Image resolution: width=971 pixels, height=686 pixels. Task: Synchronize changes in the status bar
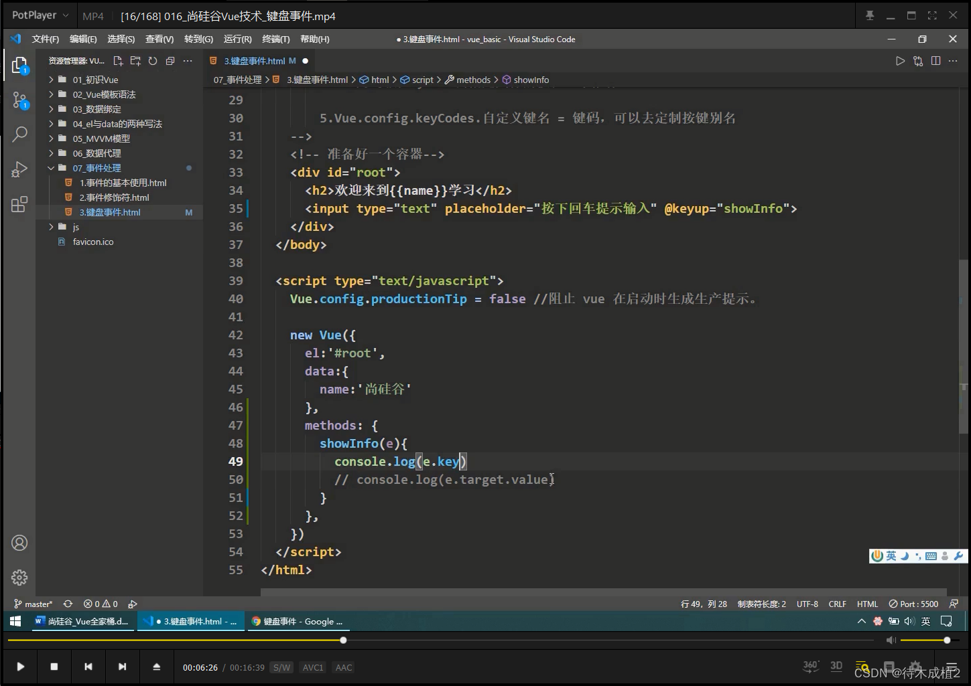tap(68, 604)
